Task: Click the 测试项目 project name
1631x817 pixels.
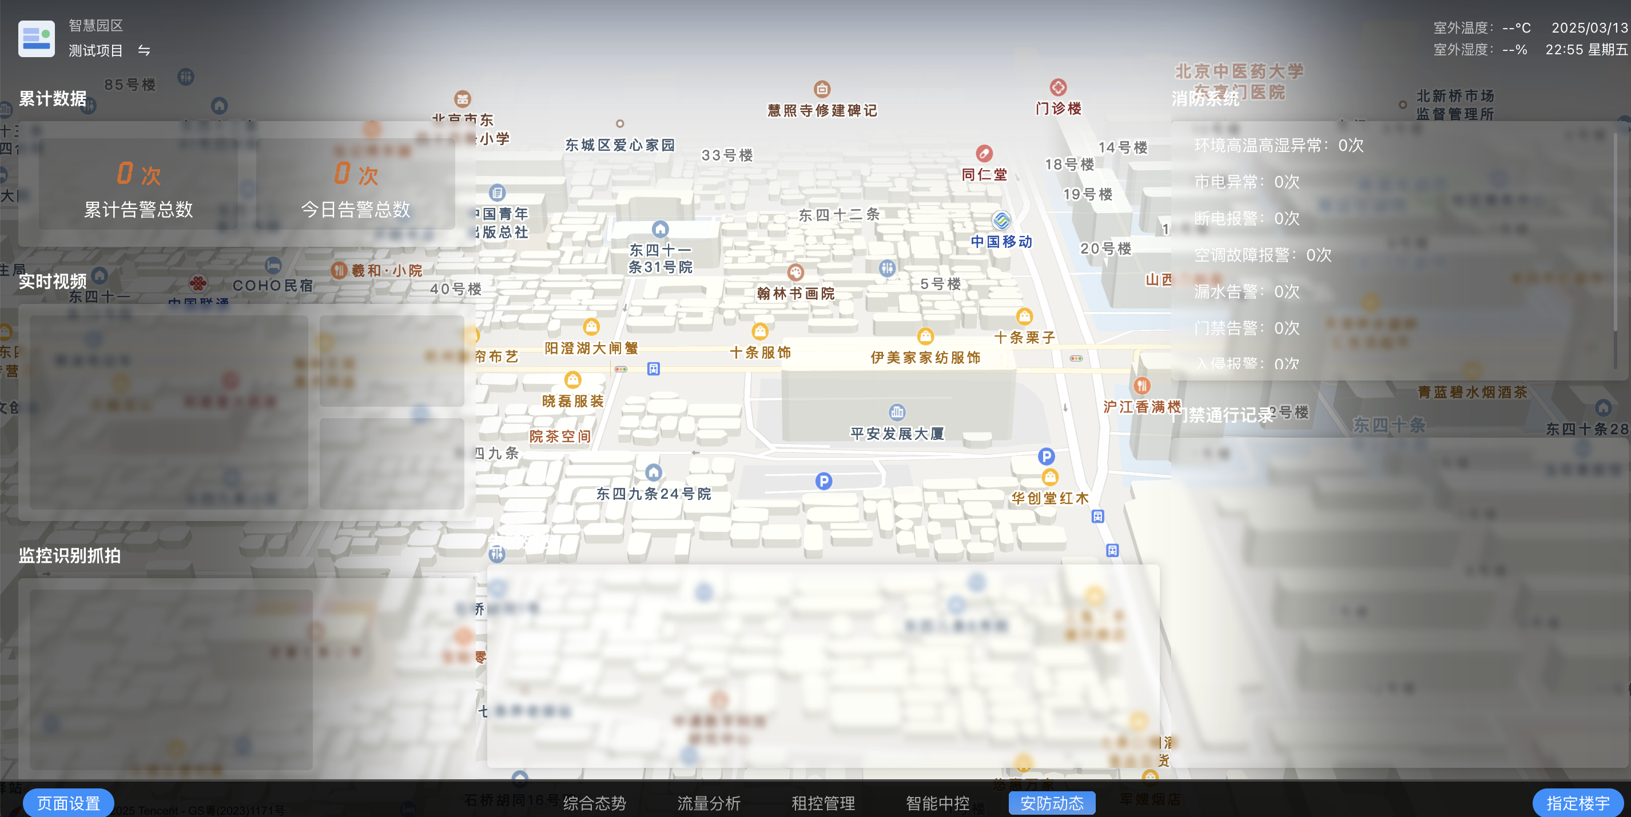Action: pos(96,51)
